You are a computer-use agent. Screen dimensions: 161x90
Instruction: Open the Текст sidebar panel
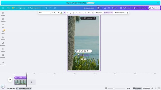coord(3,26)
